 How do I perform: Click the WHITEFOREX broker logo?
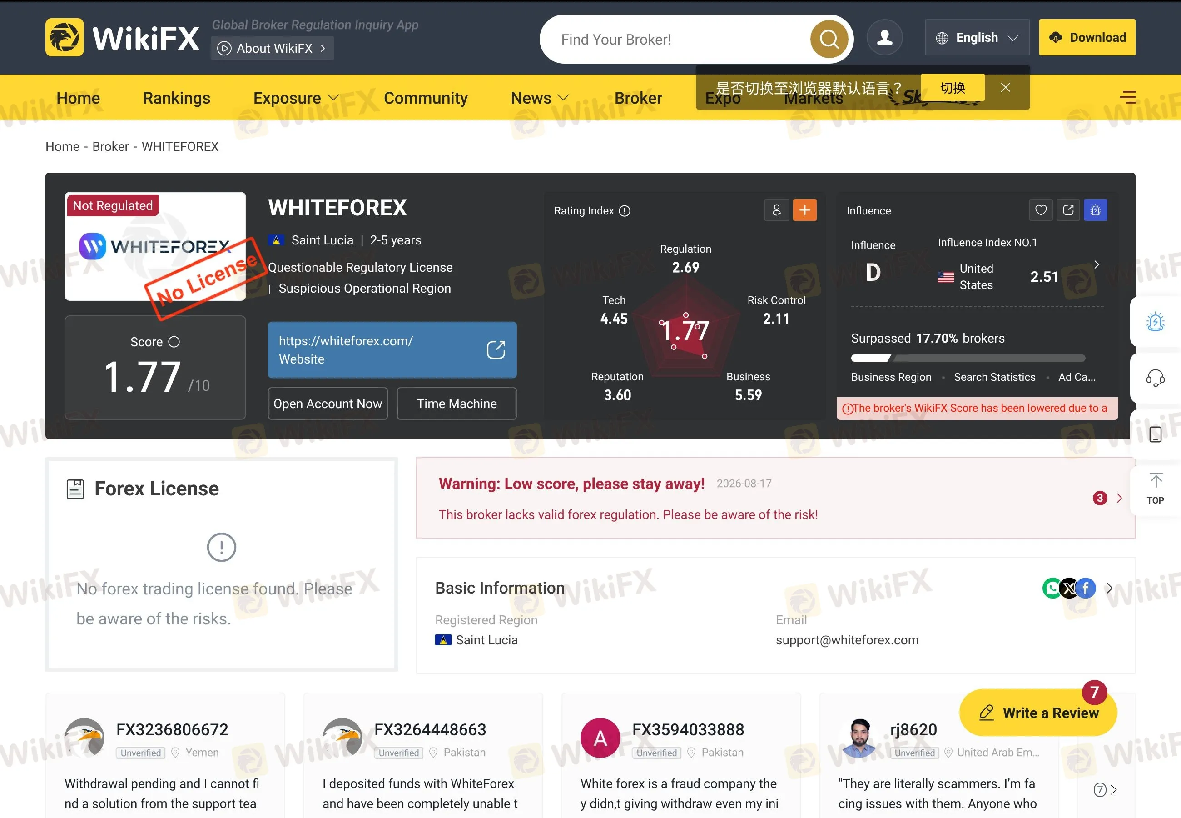tap(155, 246)
